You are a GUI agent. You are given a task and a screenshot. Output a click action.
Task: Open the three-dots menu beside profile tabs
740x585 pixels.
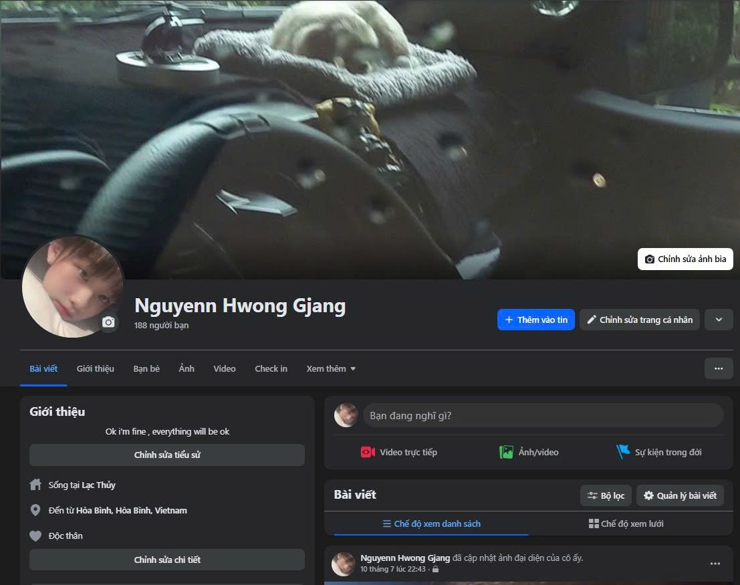click(x=719, y=368)
